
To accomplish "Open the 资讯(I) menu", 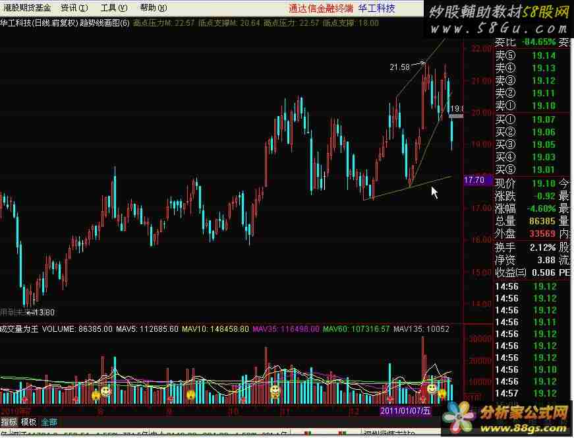I will tap(74, 8).
